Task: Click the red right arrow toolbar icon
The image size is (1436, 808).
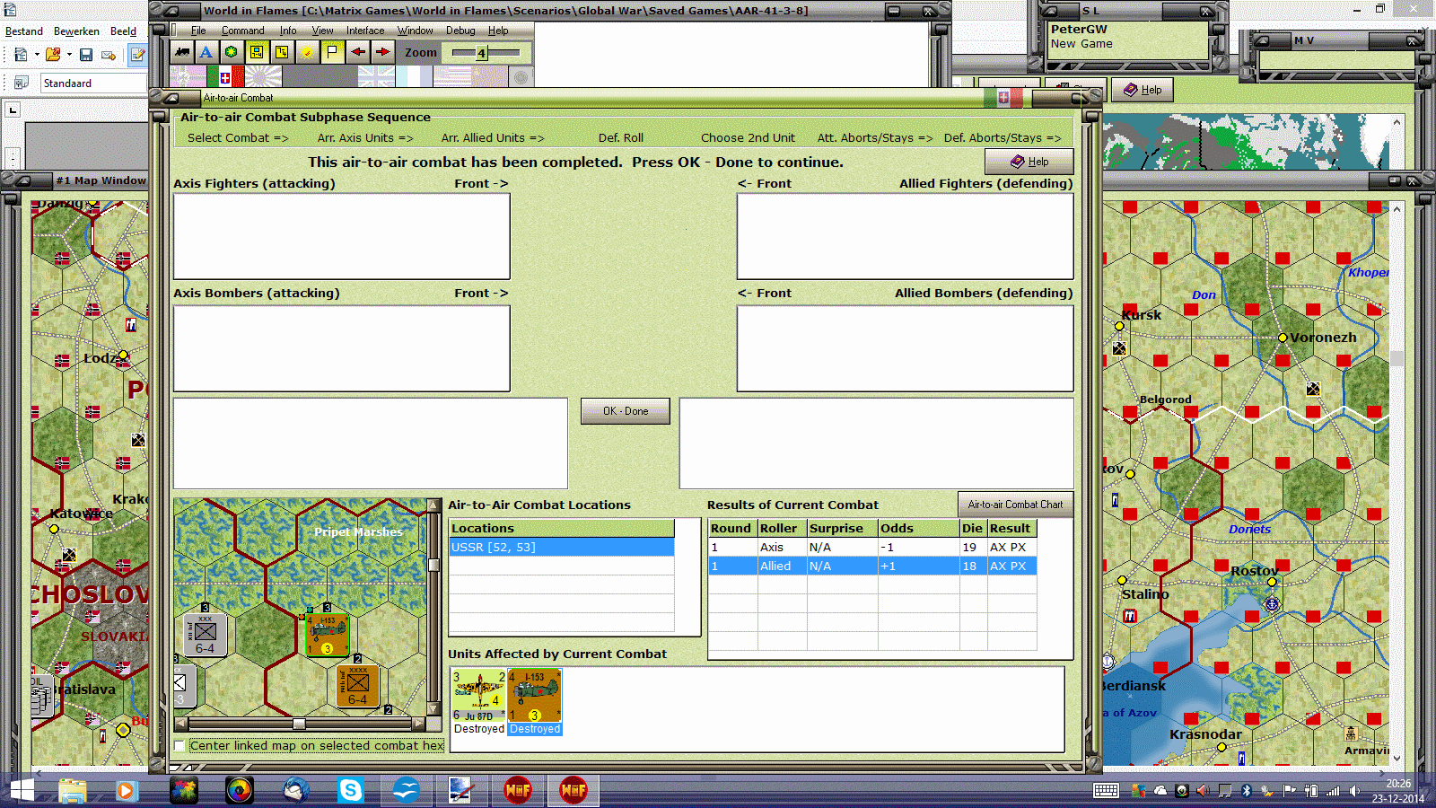Action: (382, 52)
